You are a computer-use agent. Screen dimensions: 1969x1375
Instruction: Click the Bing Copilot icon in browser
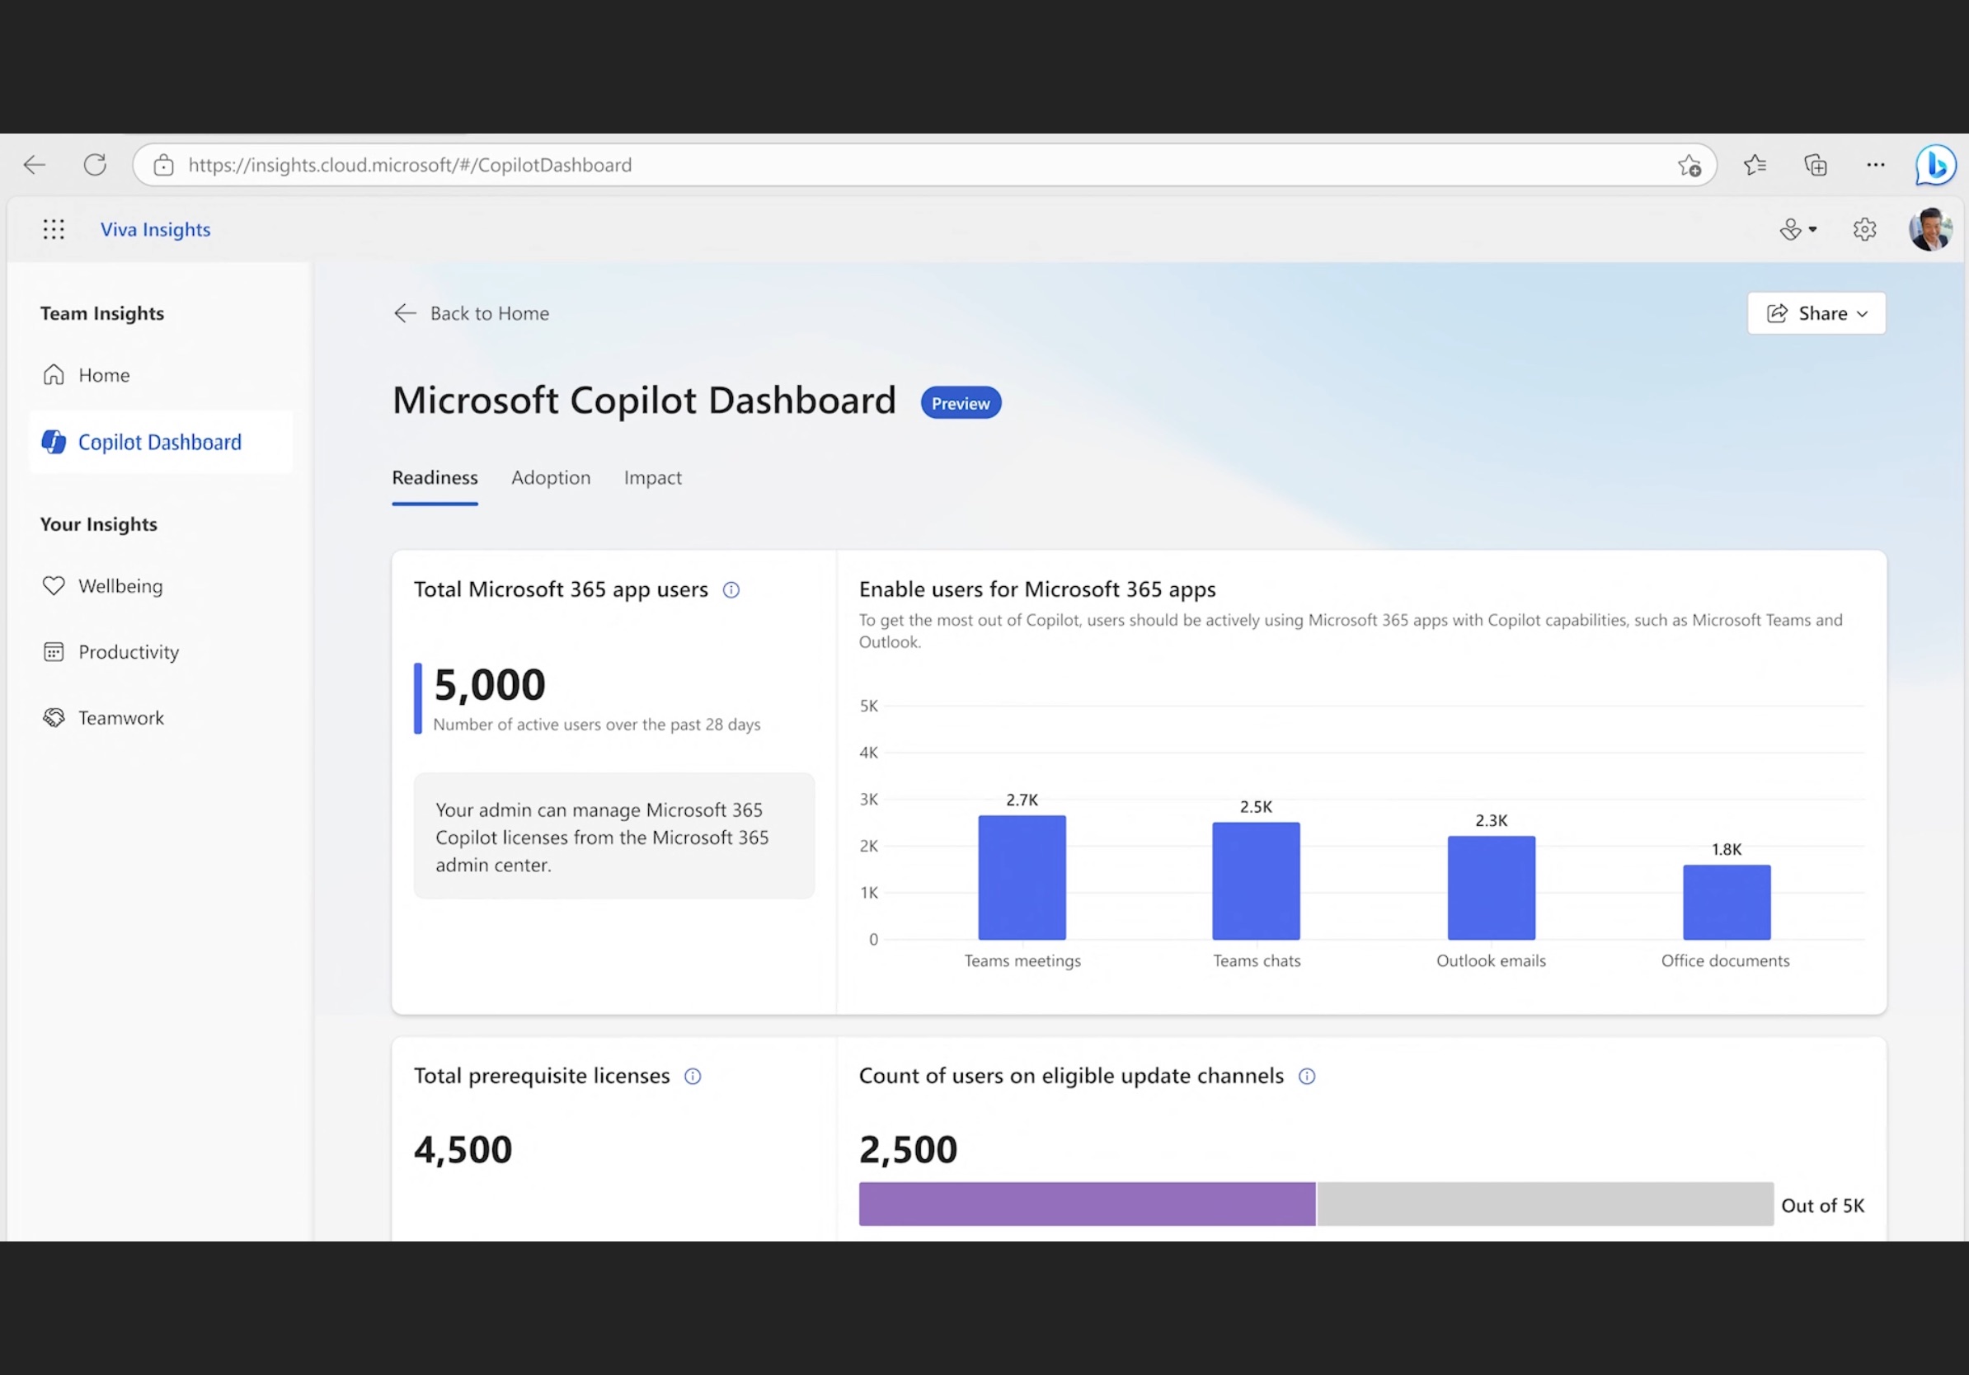click(x=1936, y=165)
